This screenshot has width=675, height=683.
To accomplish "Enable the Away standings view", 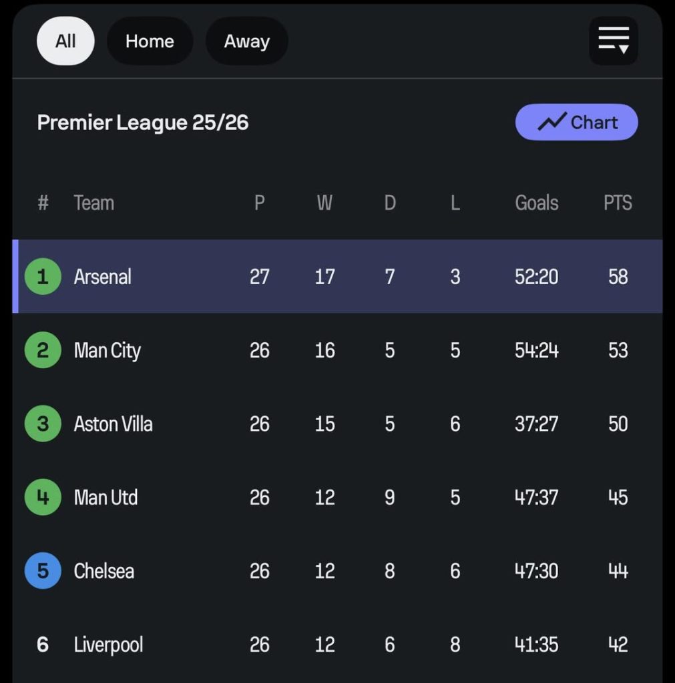I will pos(246,41).
